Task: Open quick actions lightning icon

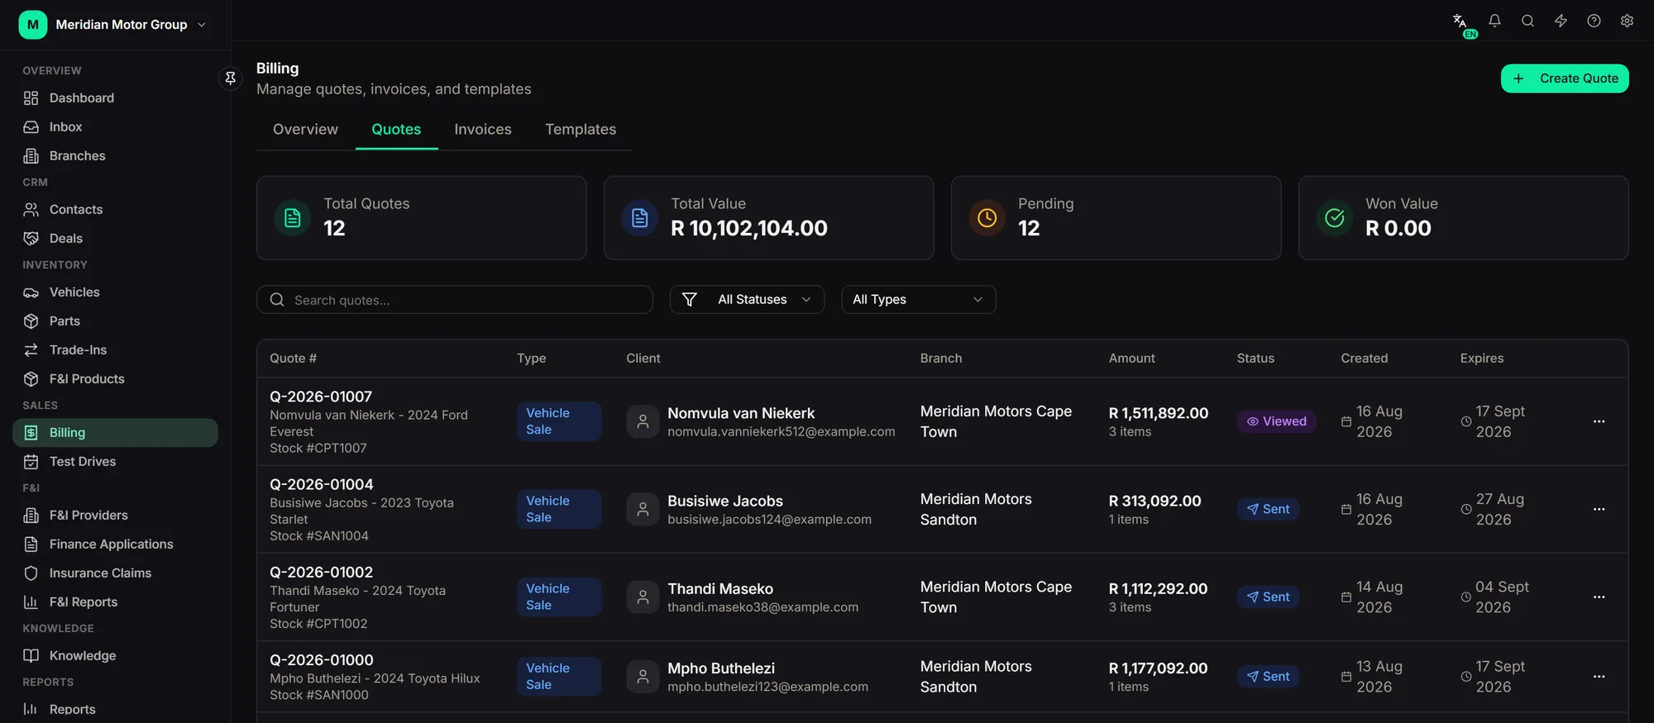Action: point(1561,21)
